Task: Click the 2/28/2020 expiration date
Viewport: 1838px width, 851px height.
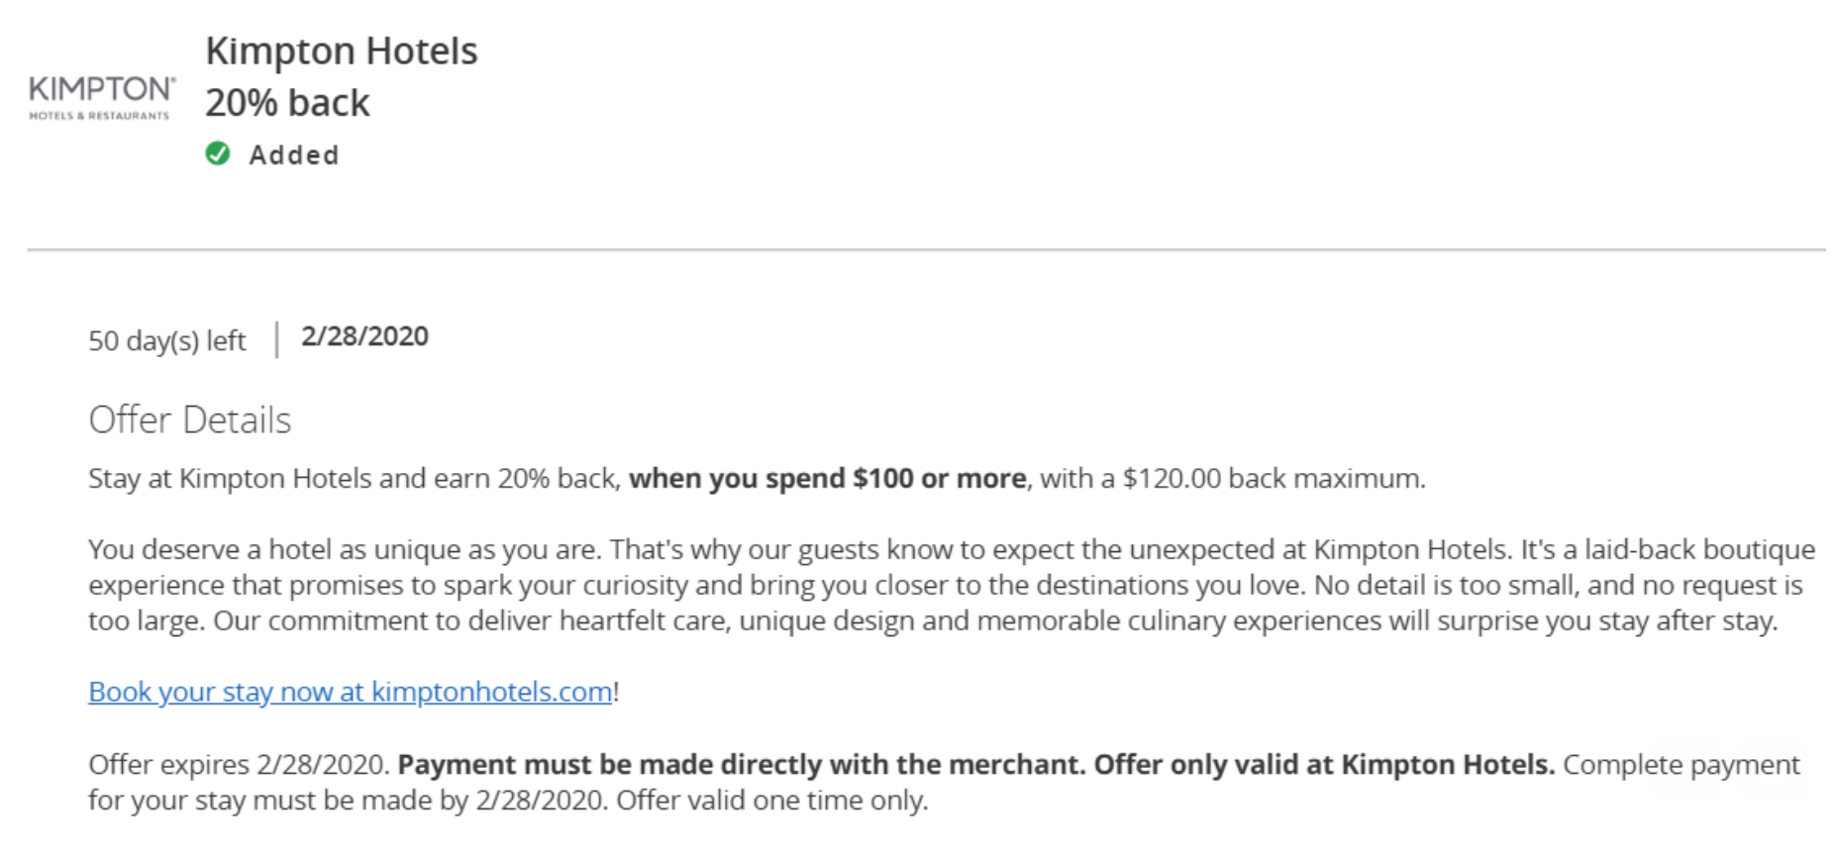Action: pos(365,336)
